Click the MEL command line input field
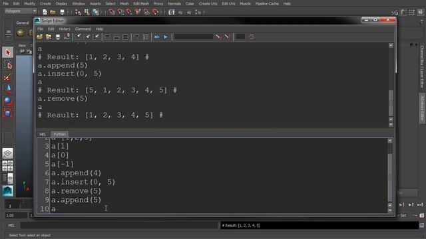The height and width of the screenshot is (239, 426). [118, 225]
